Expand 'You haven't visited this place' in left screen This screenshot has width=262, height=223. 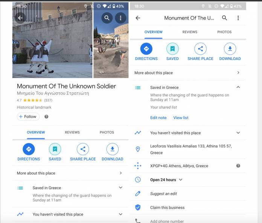(120, 214)
